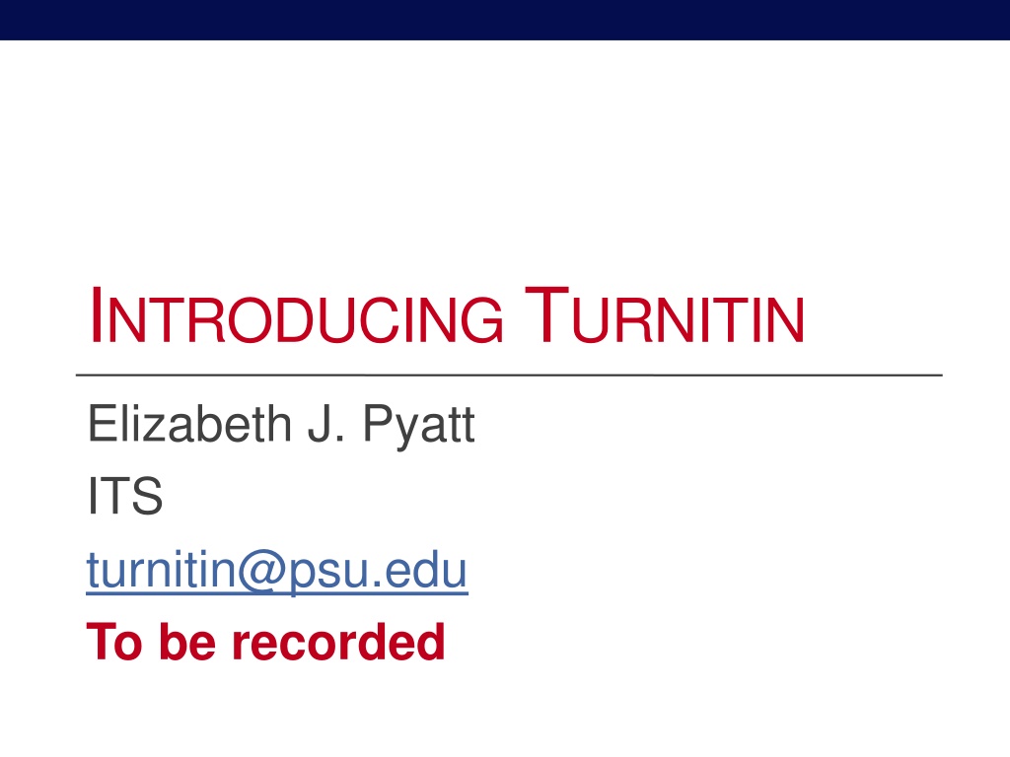Viewport: 1010px width, 757px height.
Task: Select the red To be recorded text
Action: point(266,642)
